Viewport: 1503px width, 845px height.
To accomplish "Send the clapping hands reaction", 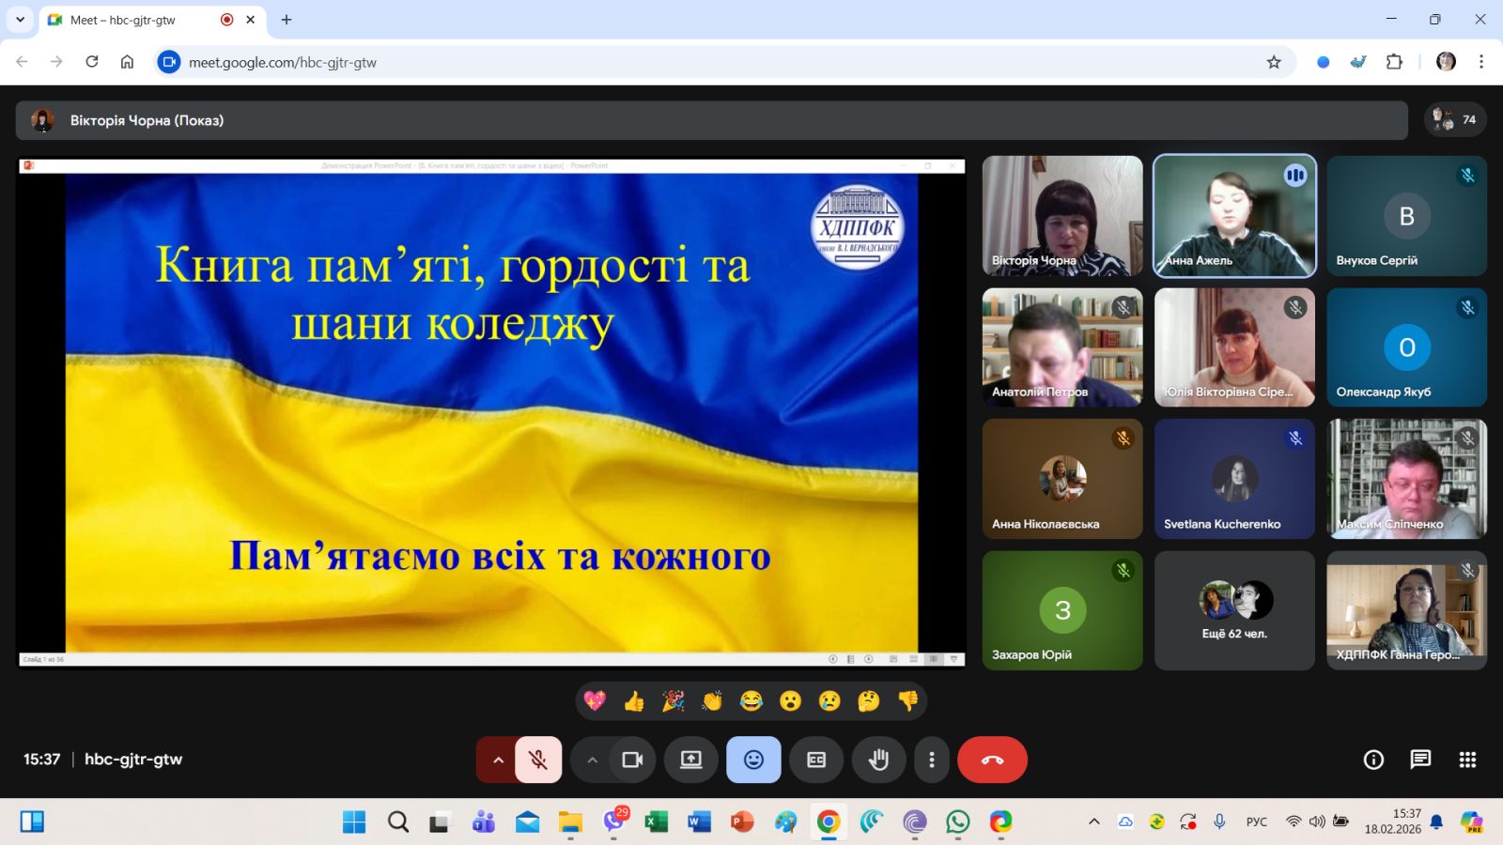I will (x=712, y=701).
